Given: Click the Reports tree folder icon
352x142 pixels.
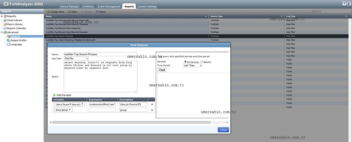Looking at the screenshot, I should click(5, 16).
